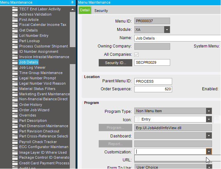Select Order History tree label
Image resolution: width=221 pixels, height=169 pixels.
(31, 105)
